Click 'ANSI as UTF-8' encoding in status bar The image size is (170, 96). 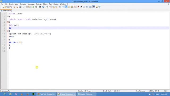pos(154,91)
